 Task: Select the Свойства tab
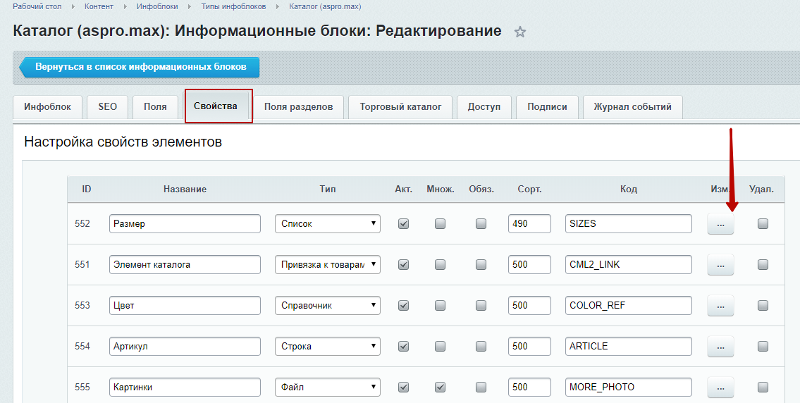click(215, 106)
